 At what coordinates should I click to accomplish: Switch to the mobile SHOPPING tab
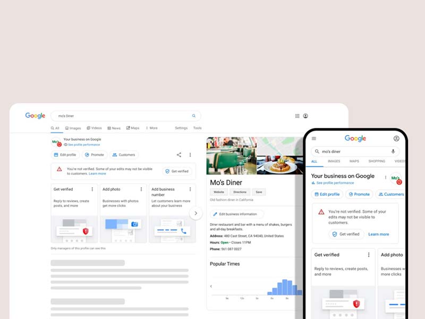(377, 161)
